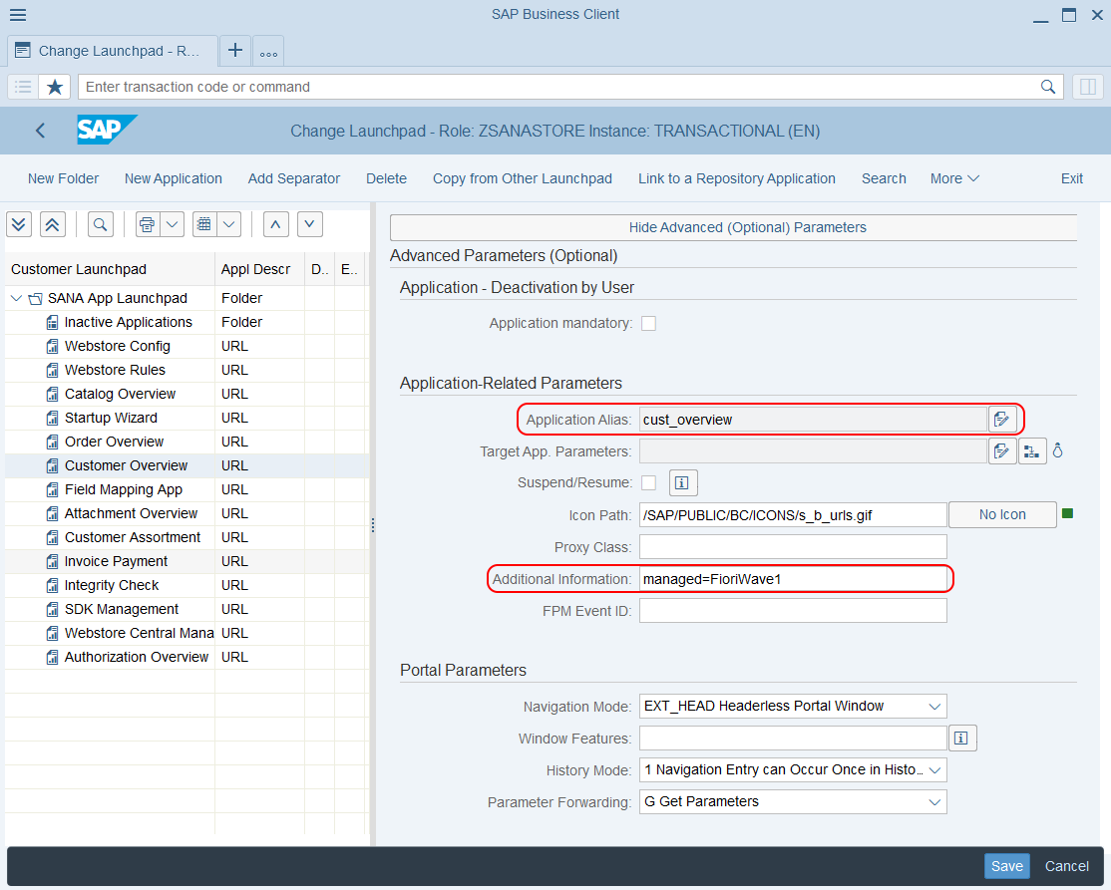
Task: Click the Expand All double-down arrow icon
Action: [x=20, y=224]
